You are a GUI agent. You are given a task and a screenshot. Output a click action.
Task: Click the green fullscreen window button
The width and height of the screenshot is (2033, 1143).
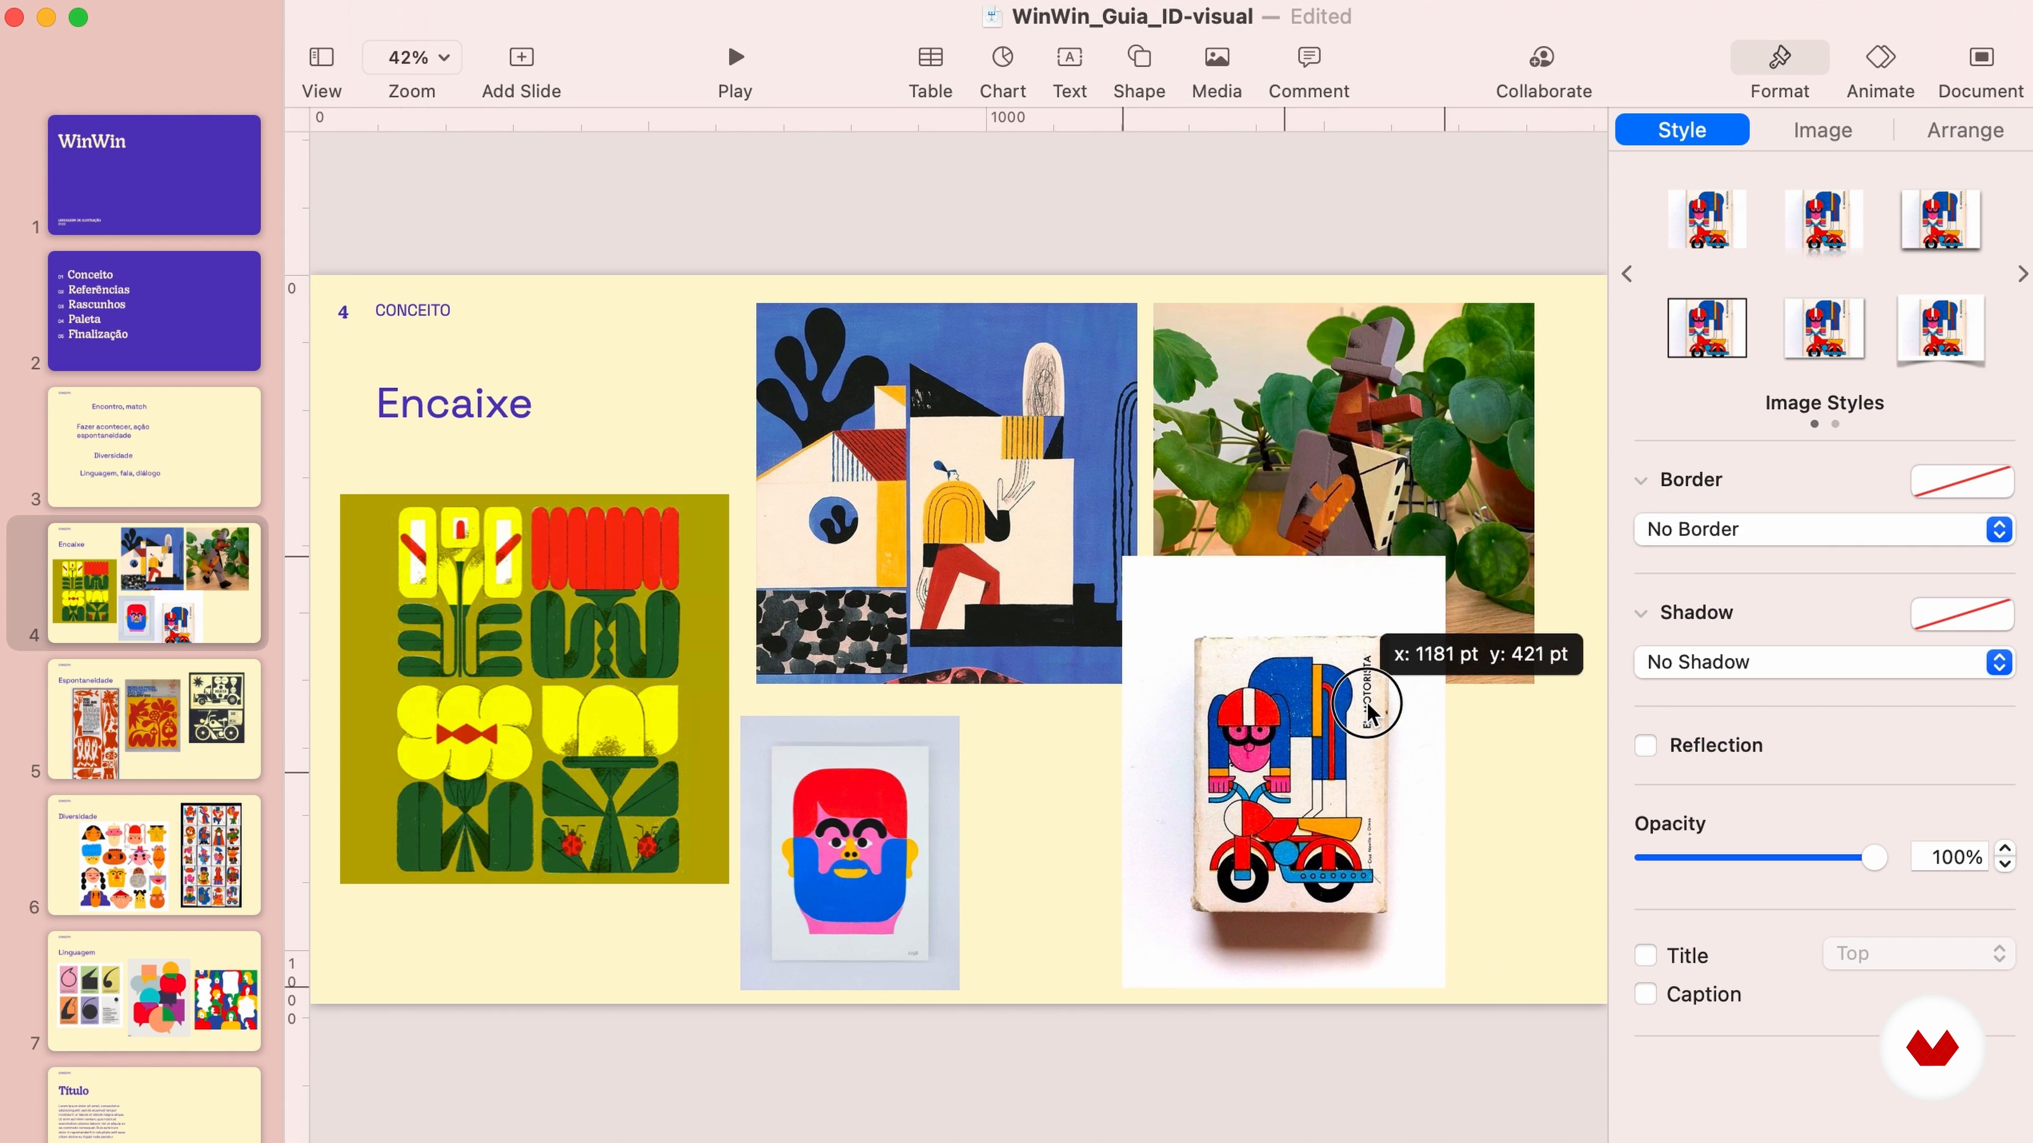[78, 17]
